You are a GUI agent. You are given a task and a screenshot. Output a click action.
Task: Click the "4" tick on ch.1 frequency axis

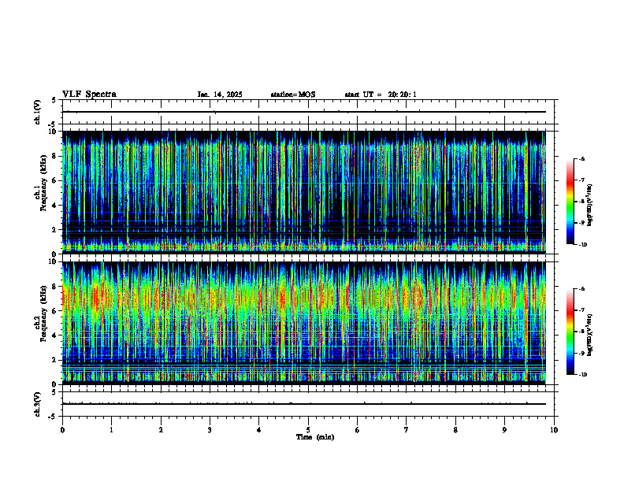click(x=55, y=206)
